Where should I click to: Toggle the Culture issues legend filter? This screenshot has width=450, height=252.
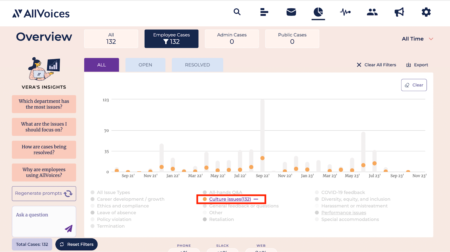coord(230,199)
